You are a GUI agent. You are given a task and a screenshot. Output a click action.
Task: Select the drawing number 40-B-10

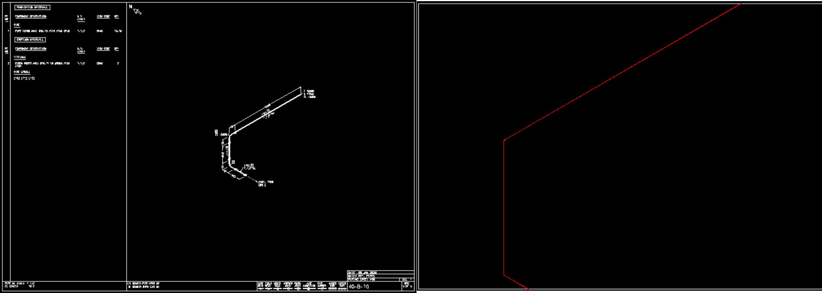click(359, 287)
